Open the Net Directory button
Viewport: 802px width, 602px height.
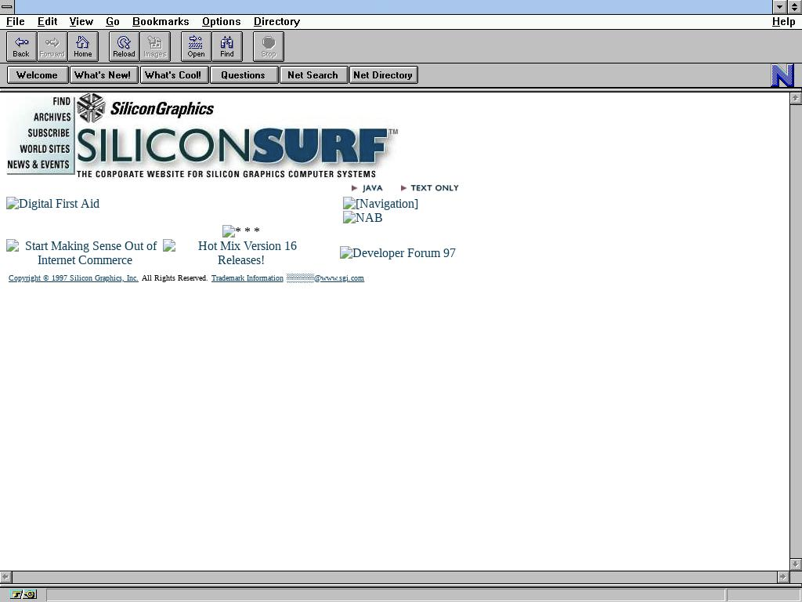click(383, 75)
